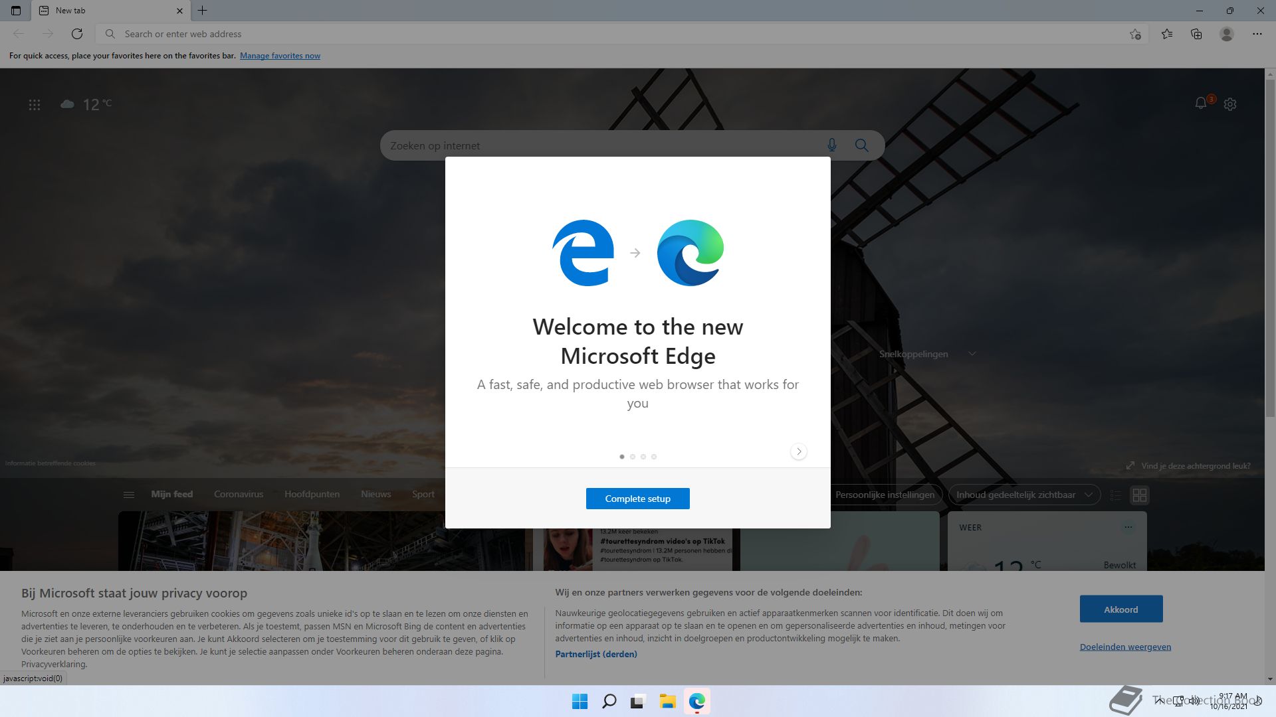Click the Edge icon in the taskbar

[696, 701]
